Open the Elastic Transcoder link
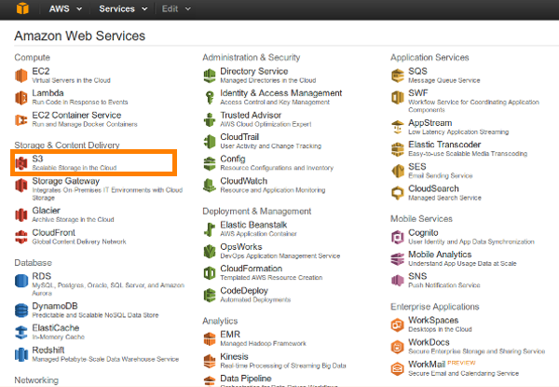Viewport: 559px width, 387px height. pyautogui.click(x=444, y=145)
